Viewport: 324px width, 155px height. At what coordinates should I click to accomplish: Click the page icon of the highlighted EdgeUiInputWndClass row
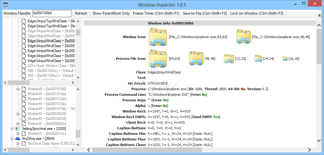point(24,41)
